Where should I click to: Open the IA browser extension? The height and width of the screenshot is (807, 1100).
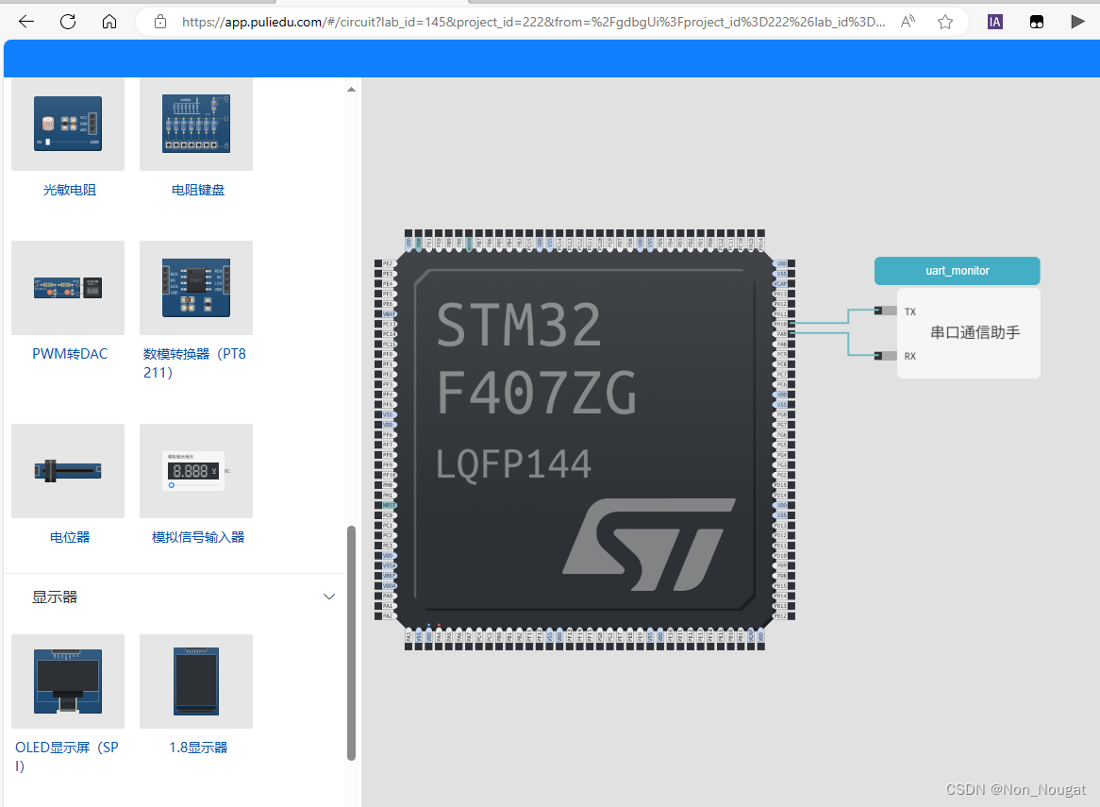tap(994, 21)
